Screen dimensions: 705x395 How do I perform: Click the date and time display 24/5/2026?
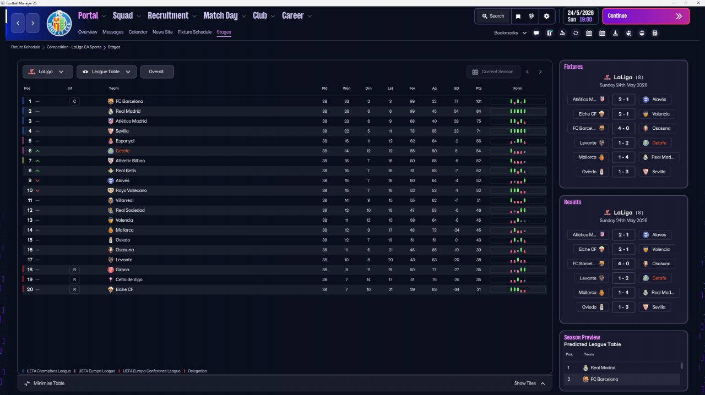pos(580,16)
